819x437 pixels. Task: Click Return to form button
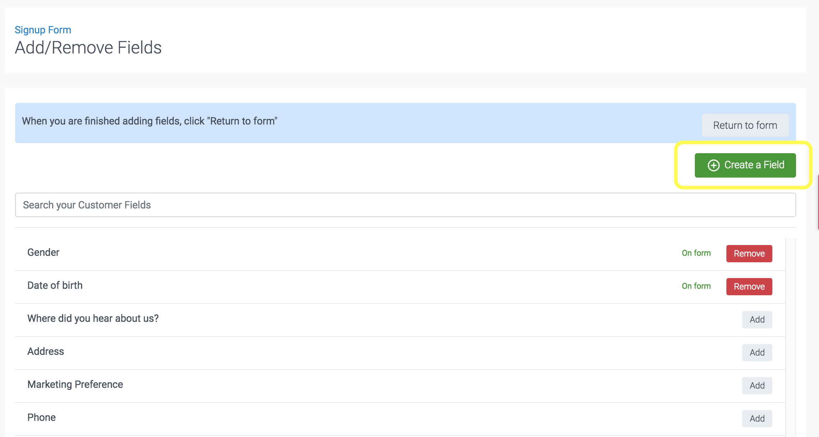click(x=745, y=125)
